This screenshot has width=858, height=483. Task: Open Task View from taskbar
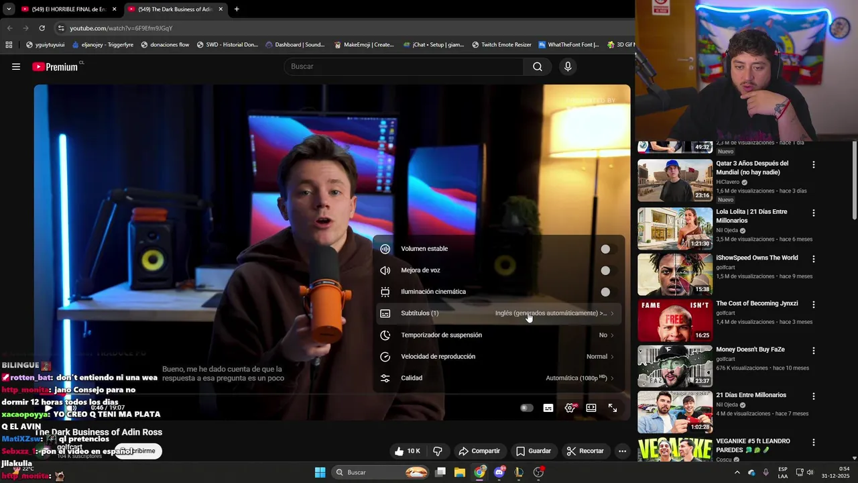(x=440, y=472)
